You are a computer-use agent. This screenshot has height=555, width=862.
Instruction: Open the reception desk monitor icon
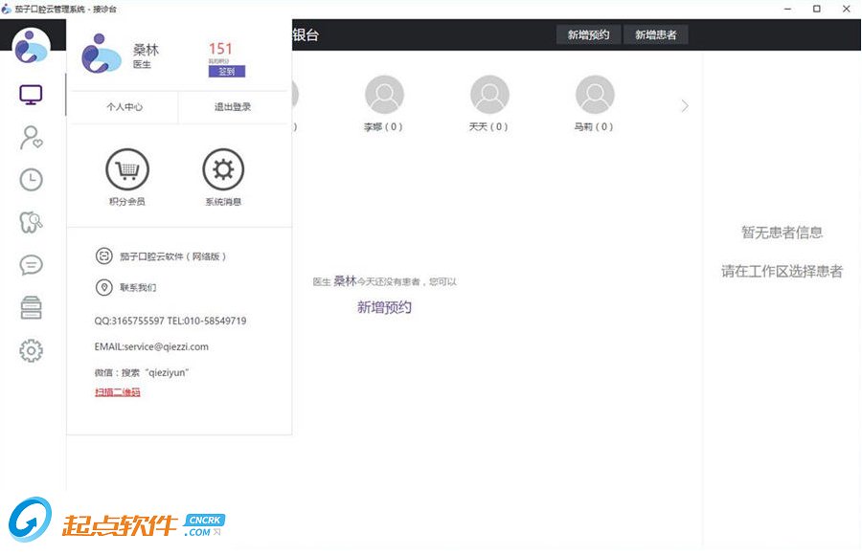[x=31, y=95]
